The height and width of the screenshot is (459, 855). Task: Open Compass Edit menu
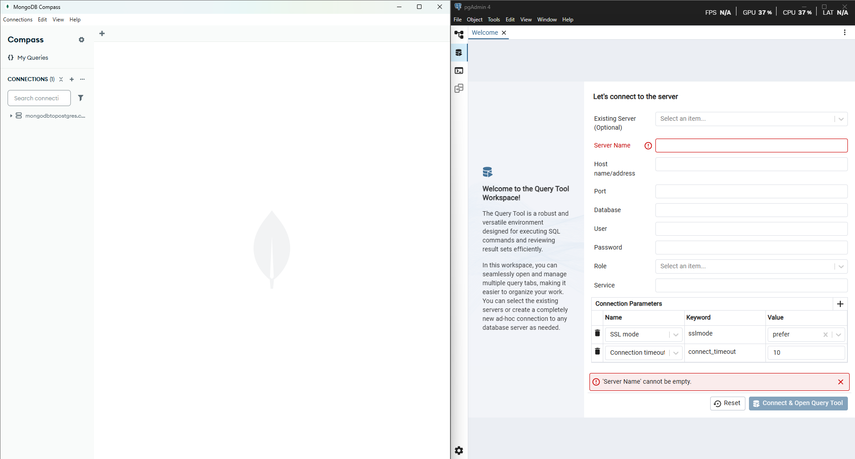42,20
